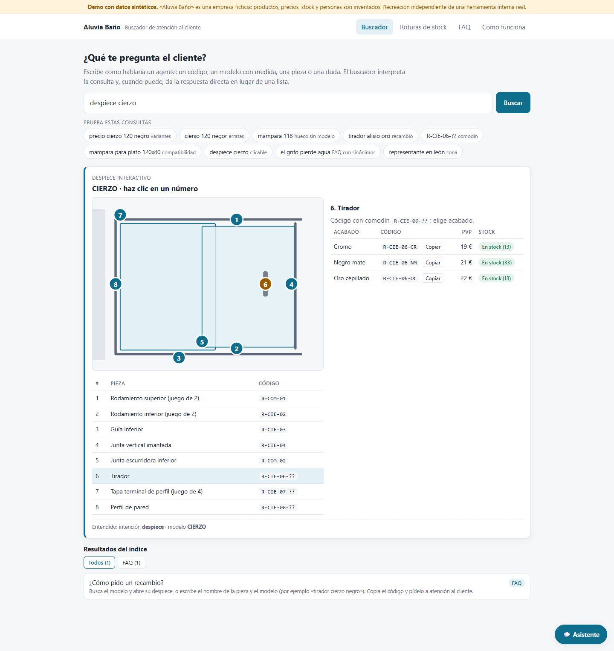Open the Buscador nav tab
The width and height of the screenshot is (614, 651).
pos(374,27)
